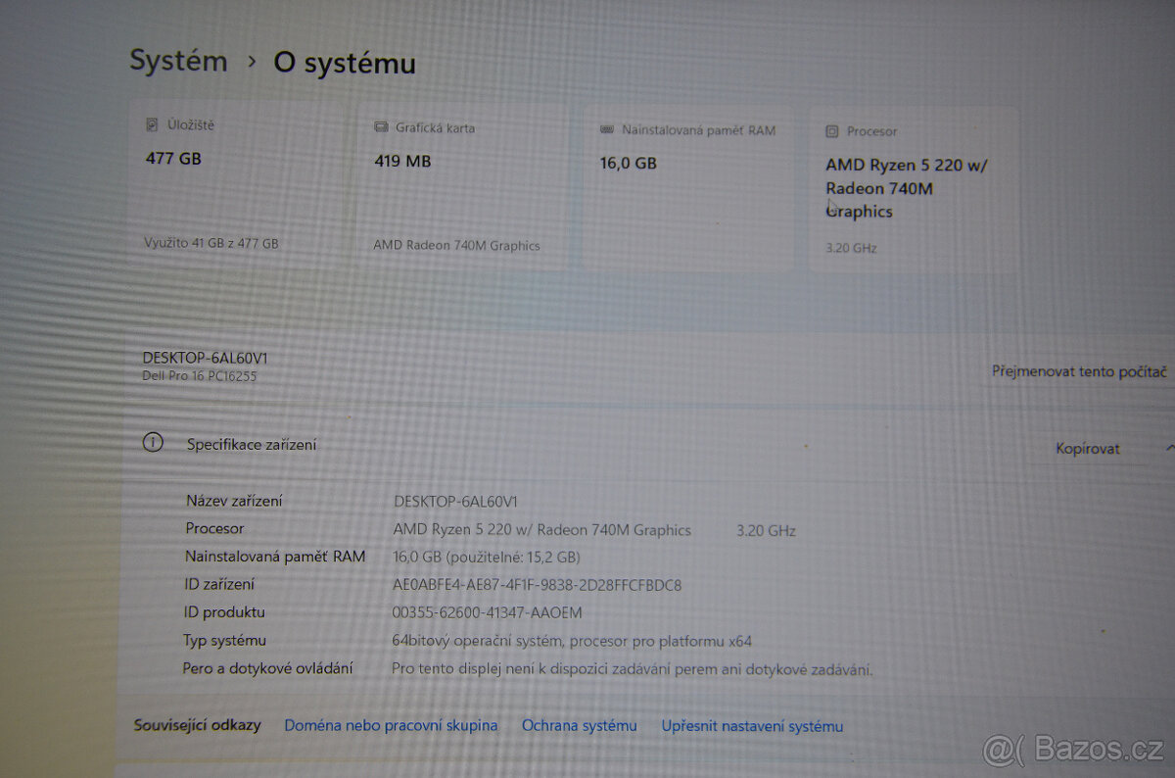Click the Nainstalovaná paměť RAM memory icon

click(607, 130)
